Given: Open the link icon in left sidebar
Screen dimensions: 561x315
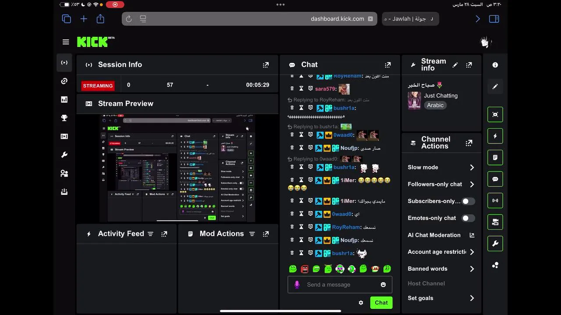Looking at the screenshot, I should point(64,81).
